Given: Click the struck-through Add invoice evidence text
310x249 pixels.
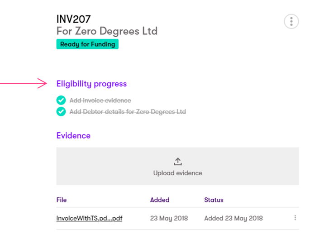Looking at the screenshot, I should [100, 101].
